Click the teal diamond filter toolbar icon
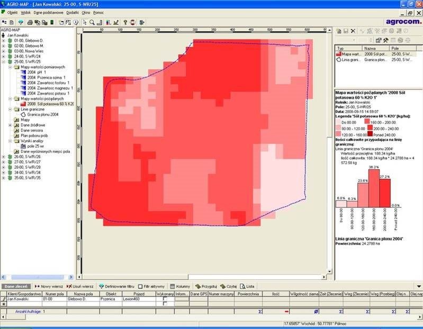 point(21,22)
